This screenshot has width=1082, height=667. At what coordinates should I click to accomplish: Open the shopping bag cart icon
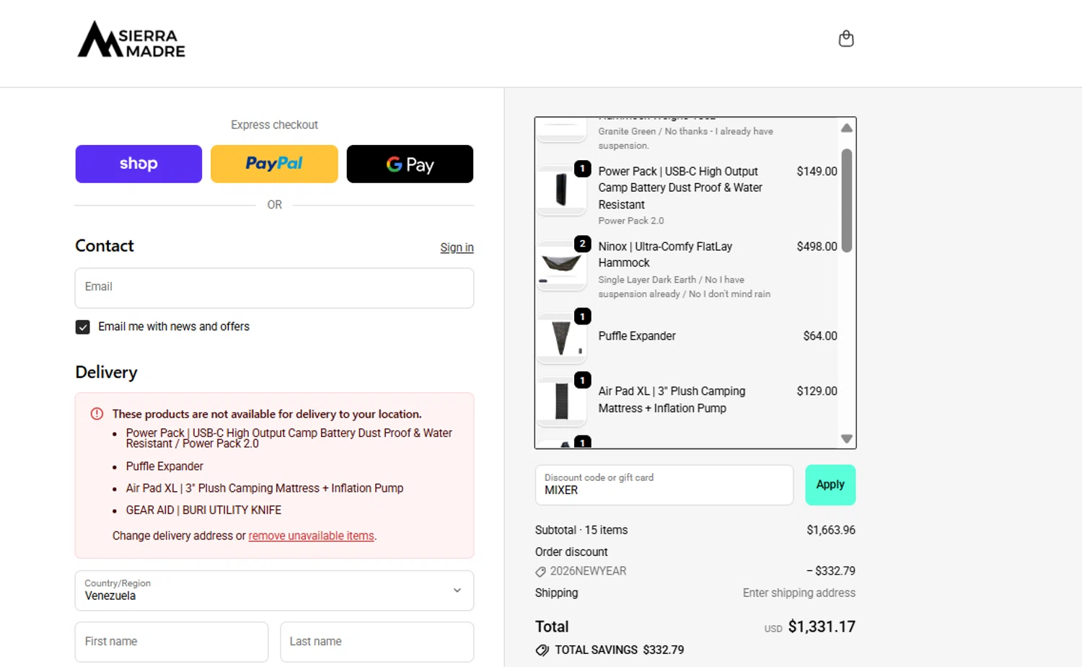[x=846, y=39]
